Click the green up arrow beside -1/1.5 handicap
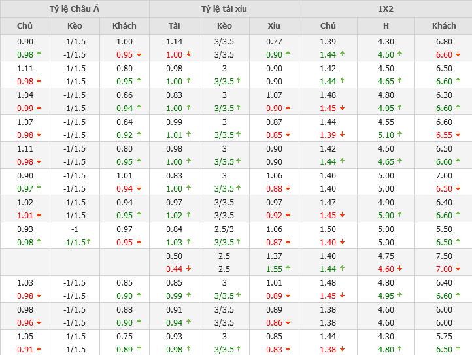This screenshot has height=355, width=472. 88,242
